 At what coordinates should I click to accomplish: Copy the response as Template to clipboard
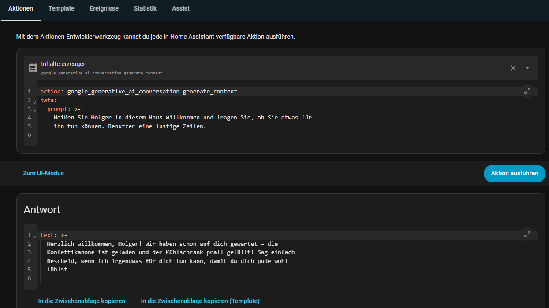point(200,301)
